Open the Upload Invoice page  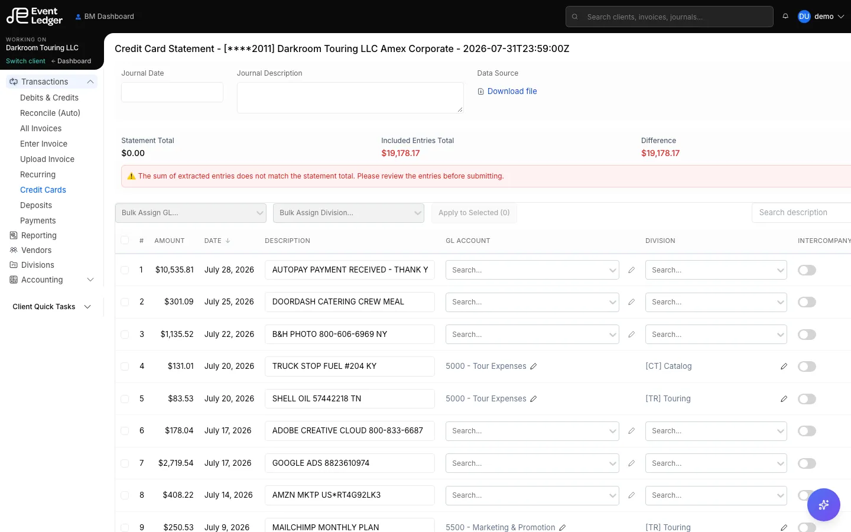(47, 159)
